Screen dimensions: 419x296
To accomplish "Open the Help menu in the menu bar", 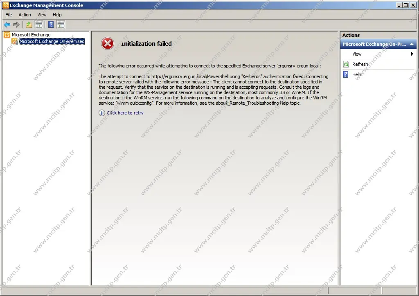I will (x=57, y=15).
